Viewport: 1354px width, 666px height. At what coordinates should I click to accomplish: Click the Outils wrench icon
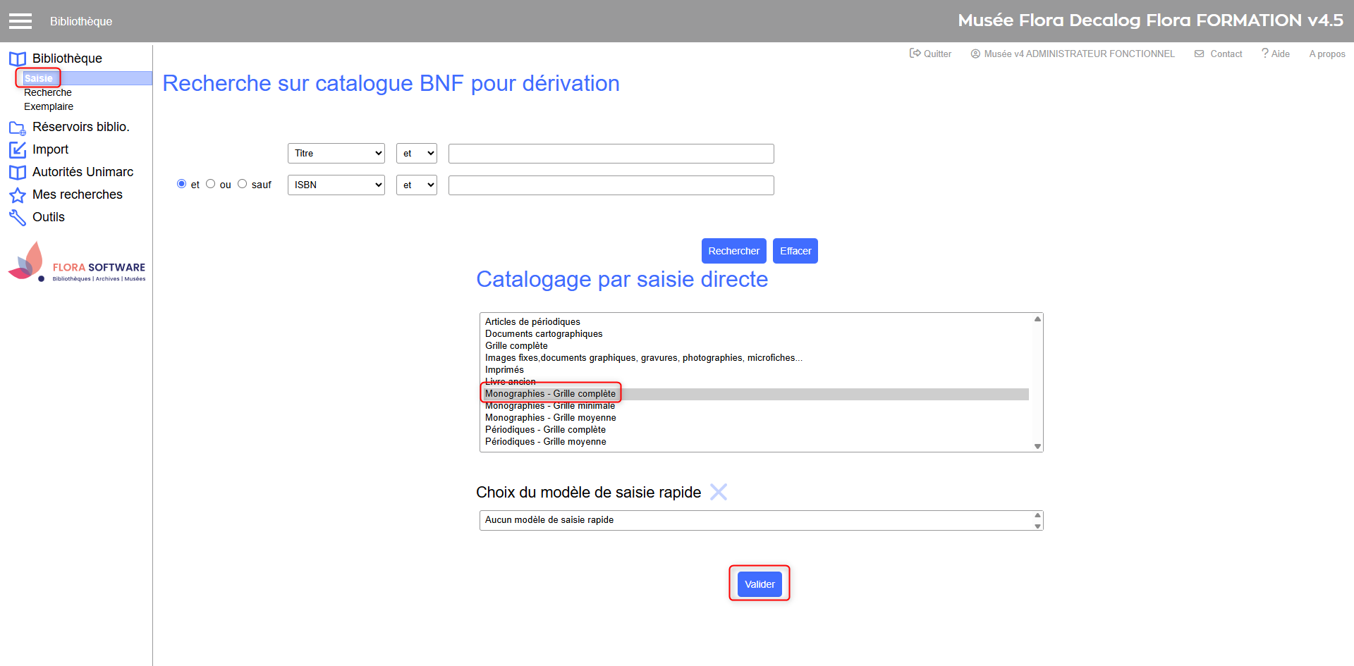18,218
